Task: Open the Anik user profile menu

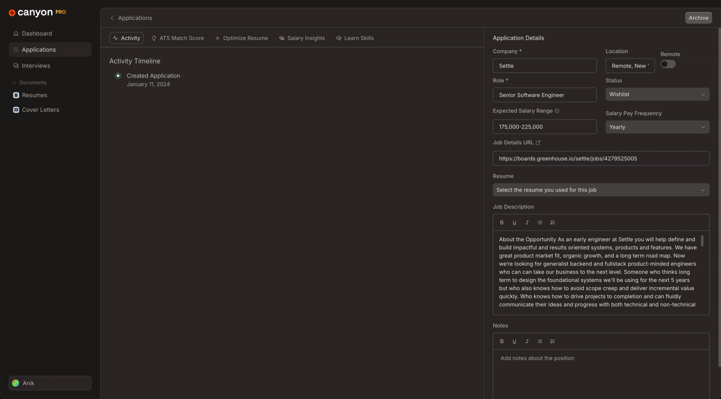Action: 50,383
